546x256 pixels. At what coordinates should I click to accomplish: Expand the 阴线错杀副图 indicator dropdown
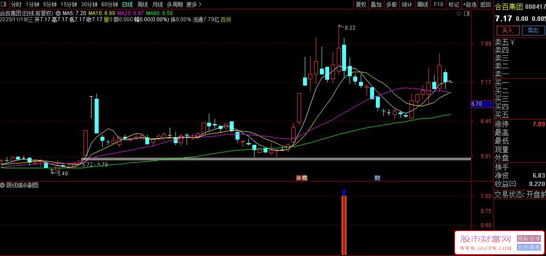point(3,185)
